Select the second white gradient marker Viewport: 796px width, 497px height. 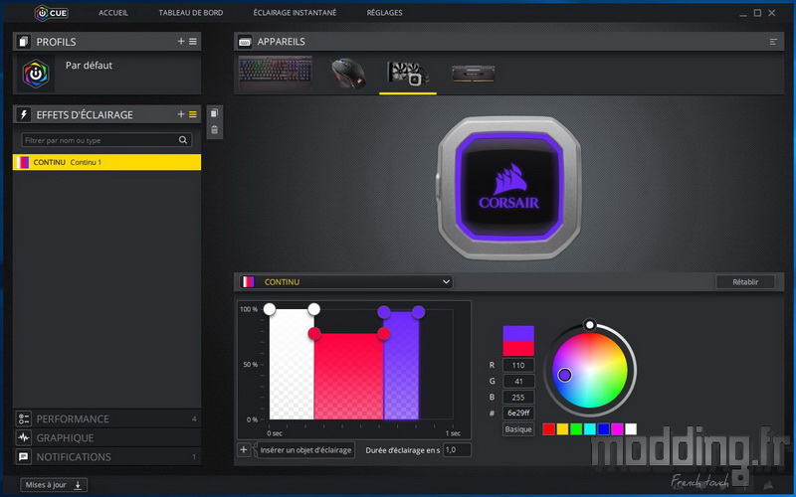pyautogui.click(x=313, y=309)
